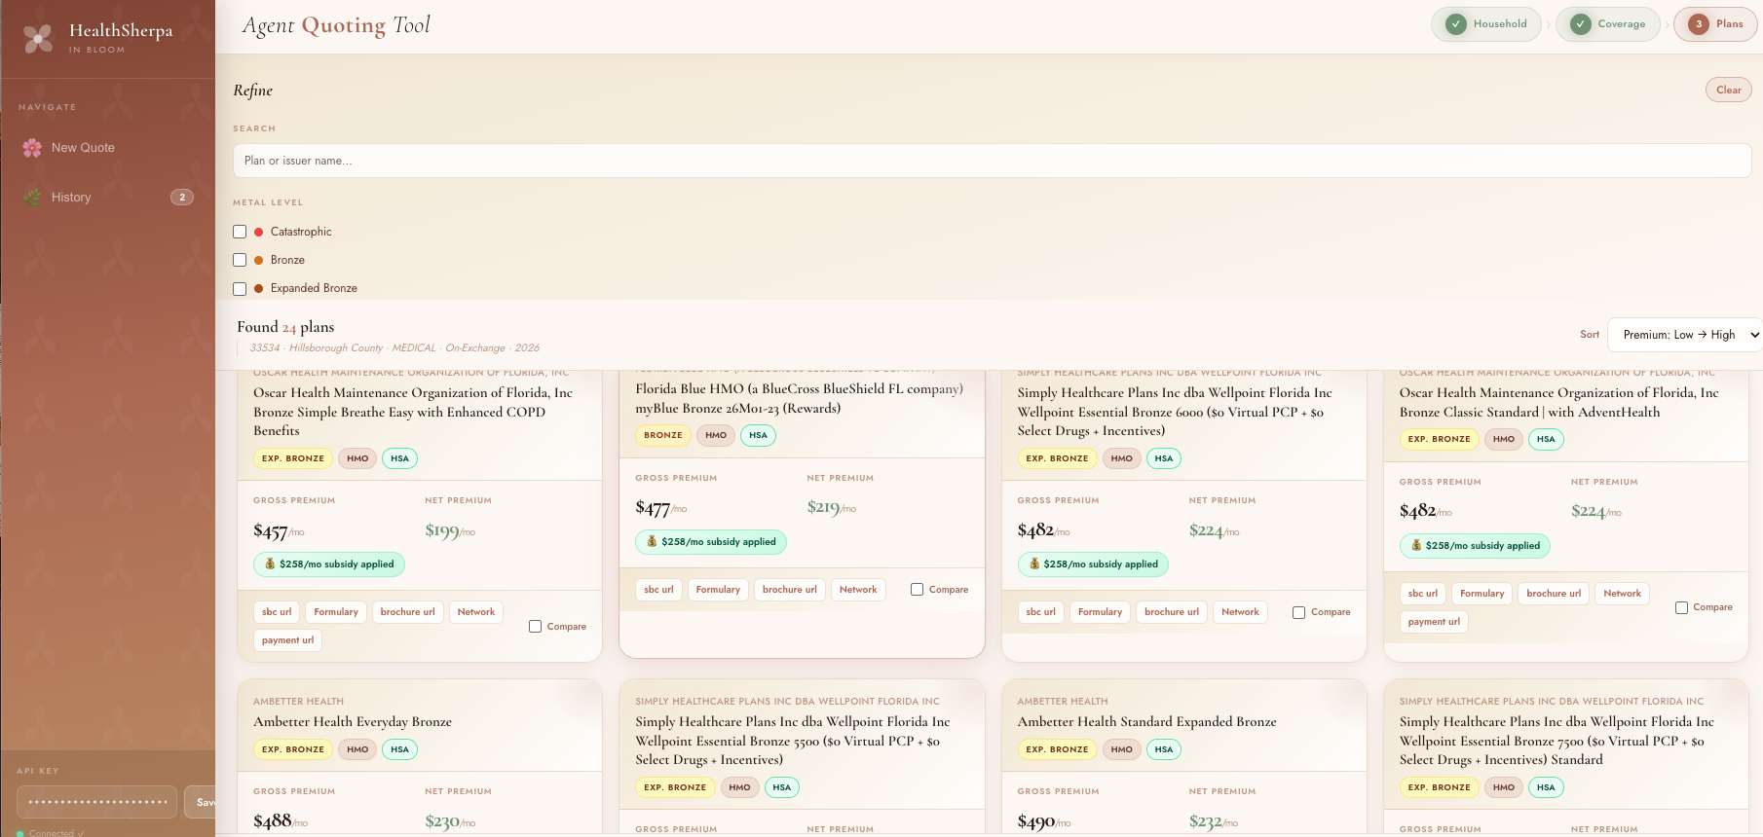Open Formulary on Oscar Breathe Easy plan
Screen dimensions: 1763x837
pos(336,612)
